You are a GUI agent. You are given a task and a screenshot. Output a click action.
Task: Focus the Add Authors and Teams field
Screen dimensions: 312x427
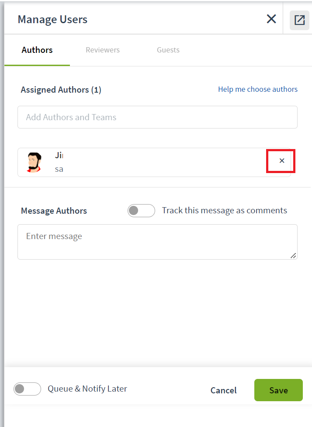point(157,117)
